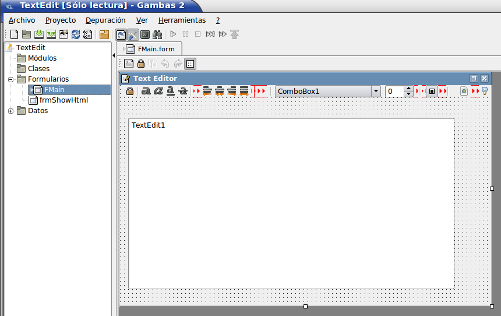Click the padlock button in Text Editor form
Screen dimensions: 501x316
[x=130, y=91]
